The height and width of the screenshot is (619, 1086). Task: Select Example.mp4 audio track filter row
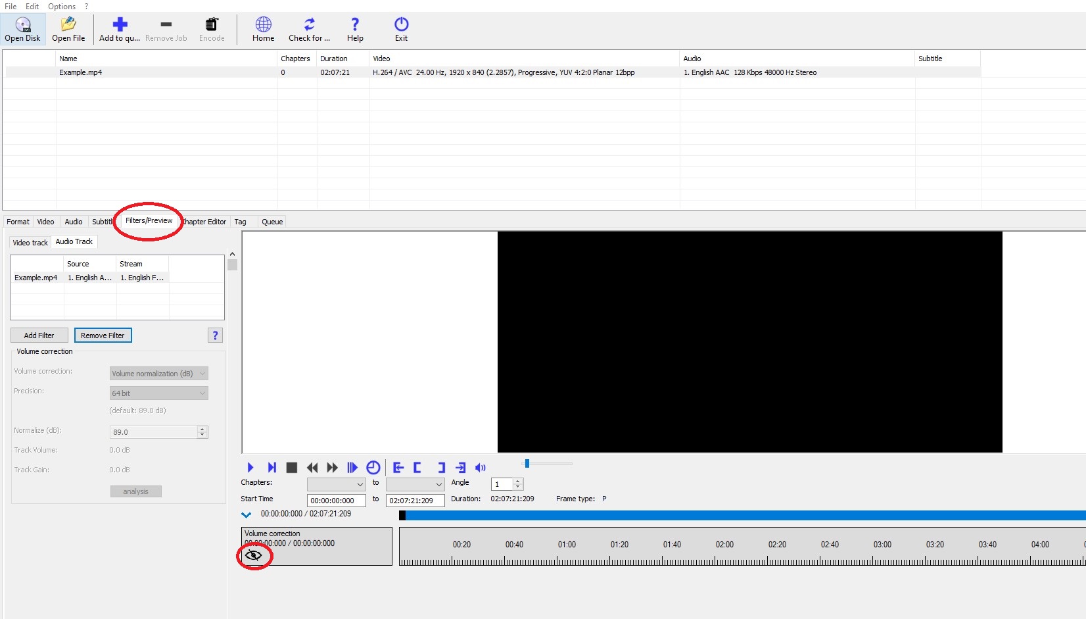click(x=90, y=278)
